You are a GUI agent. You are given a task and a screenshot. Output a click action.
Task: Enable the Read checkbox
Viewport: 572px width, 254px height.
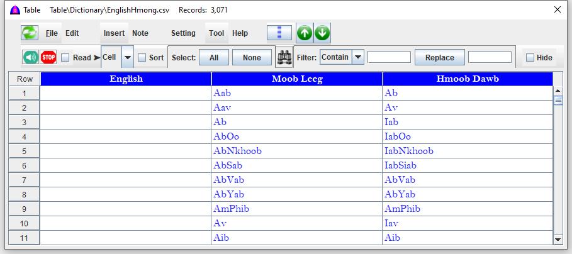[66, 58]
